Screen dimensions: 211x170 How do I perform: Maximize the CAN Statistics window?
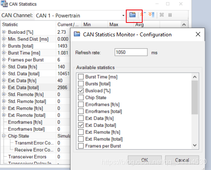click(168, 4)
